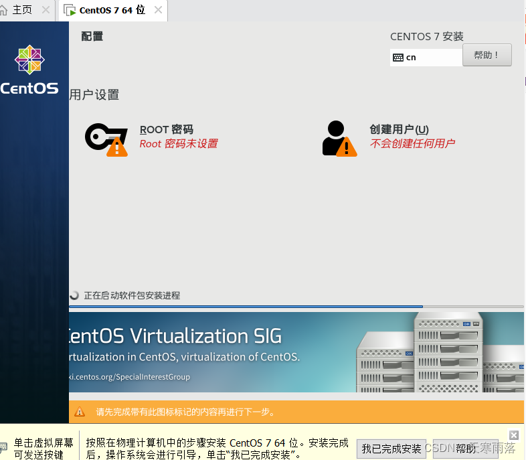This screenshot has width=526, height=460.
Task: Click the VM icon on CentOS 7 64 位 tab
Action: [x=70, y=10]
